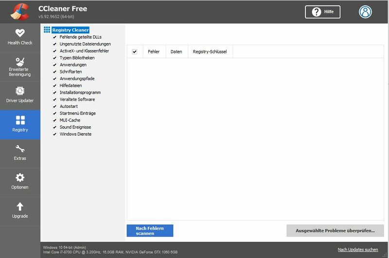Click the 'Typen Bibliotheken' label

pos(77,58)
